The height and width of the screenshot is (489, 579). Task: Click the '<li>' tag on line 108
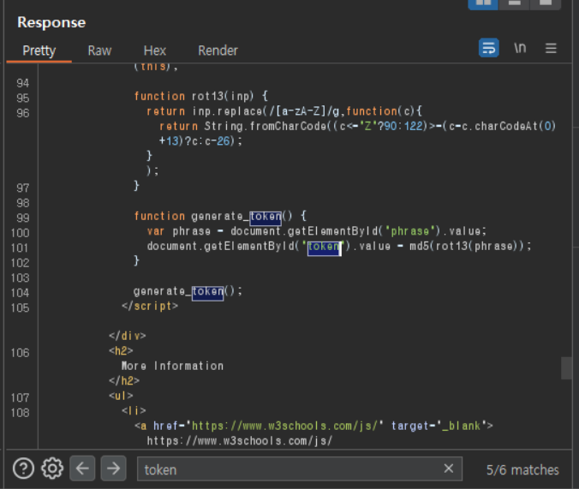[134, 411]
